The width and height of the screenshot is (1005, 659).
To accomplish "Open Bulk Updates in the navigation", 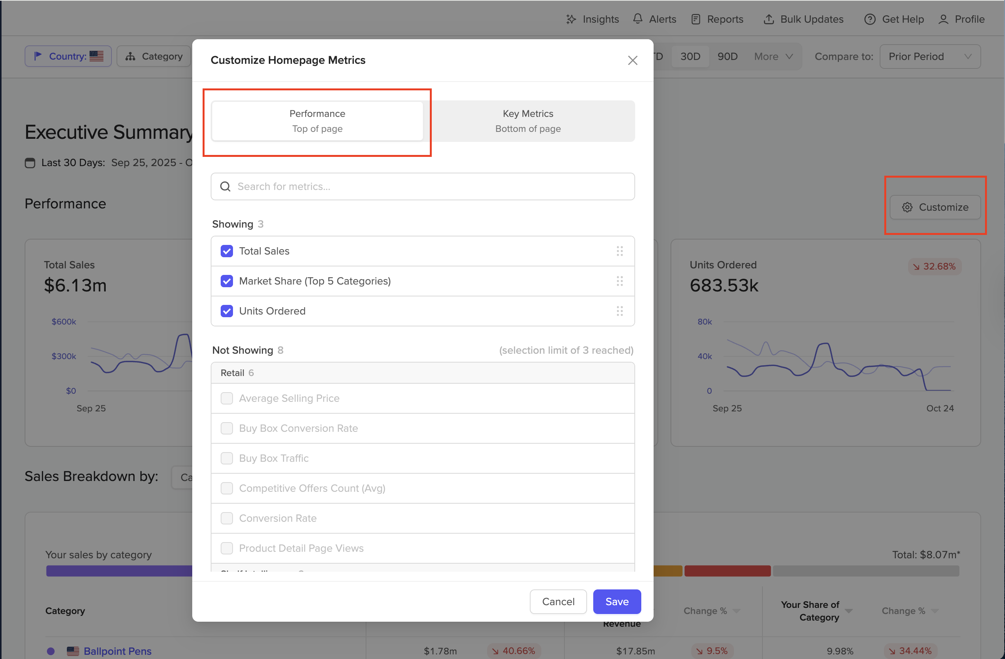I will click(803, 19).
